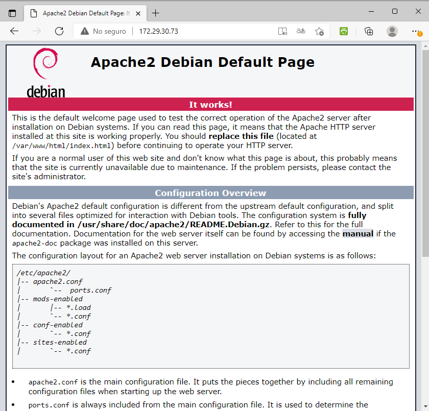Viewport: 429px width, 411px height.
Task: Go back to the previous page
Action: (x=14, y=31)
